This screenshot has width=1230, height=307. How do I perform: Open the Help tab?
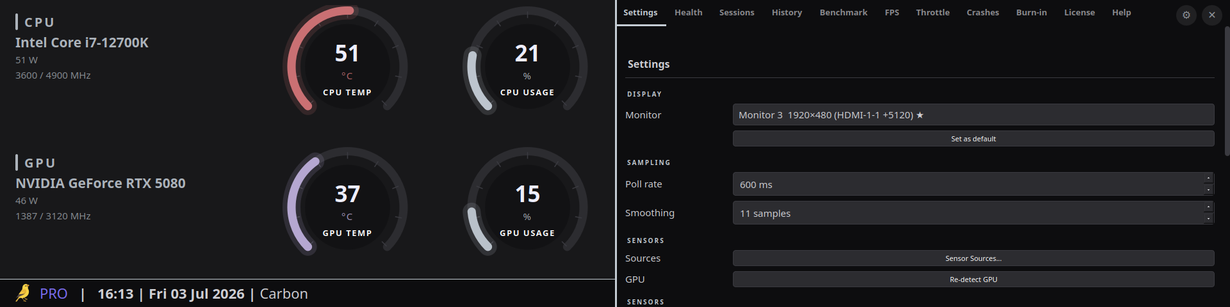(x=1121, y=12)
